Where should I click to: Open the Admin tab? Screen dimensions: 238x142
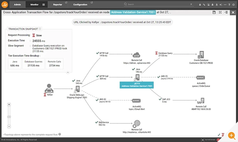coord(17,4)
